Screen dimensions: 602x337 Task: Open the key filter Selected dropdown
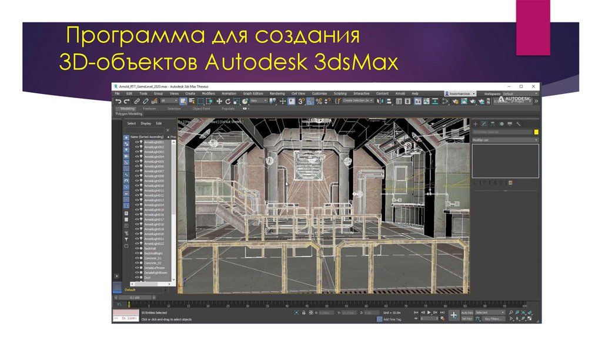coord(490,312)
